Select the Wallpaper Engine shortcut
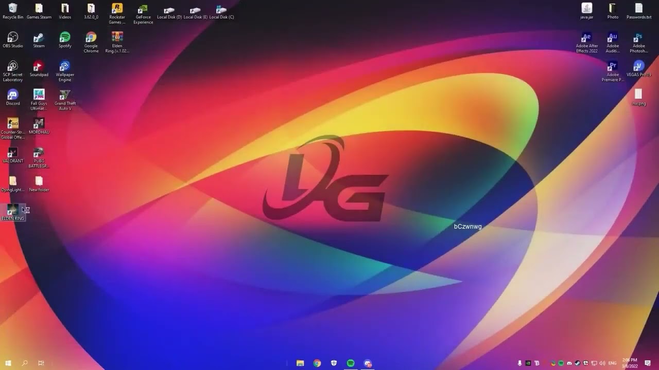Screen dimensions: 659x370 (65, 71)
